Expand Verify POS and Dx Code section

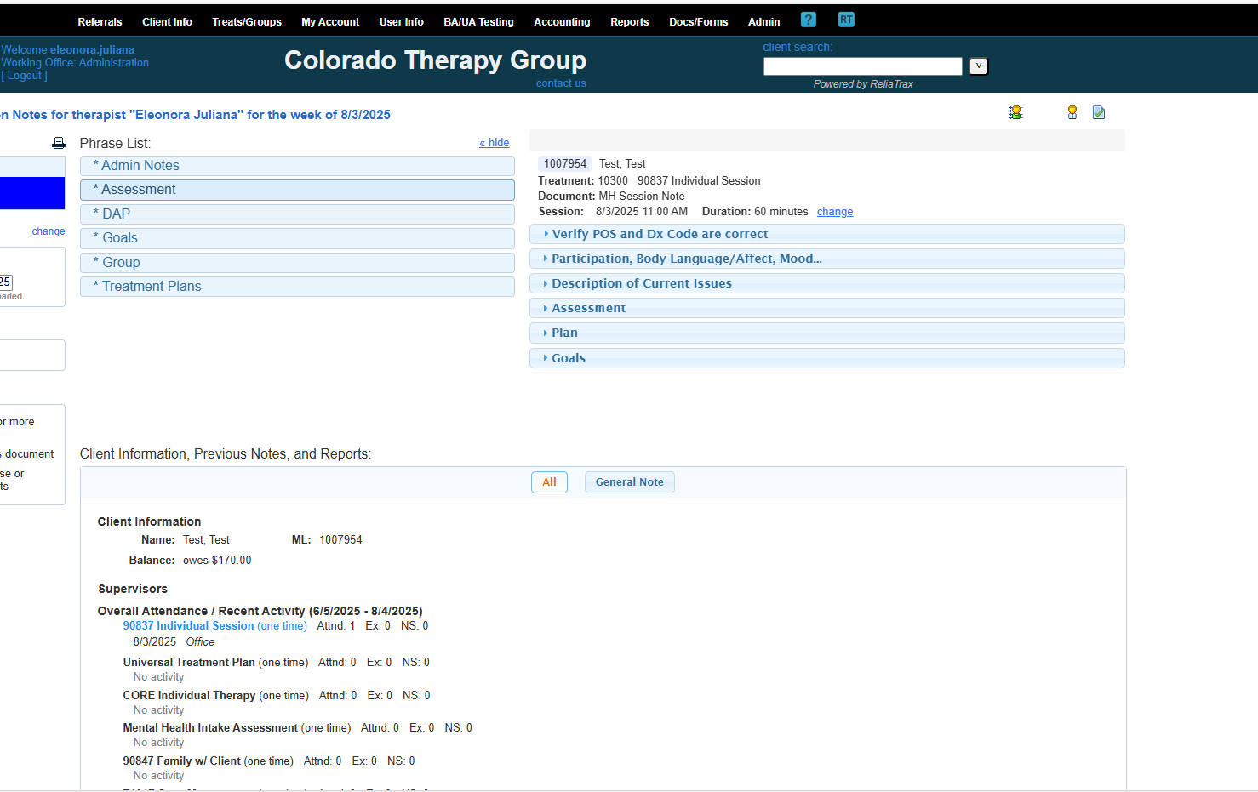659,234
